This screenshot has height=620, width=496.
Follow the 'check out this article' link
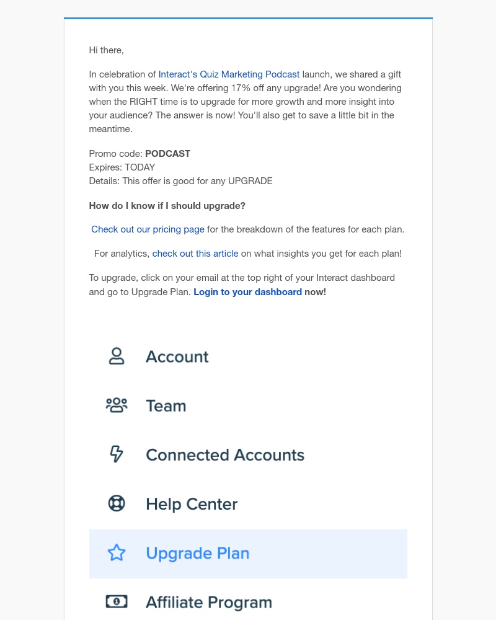195,254
